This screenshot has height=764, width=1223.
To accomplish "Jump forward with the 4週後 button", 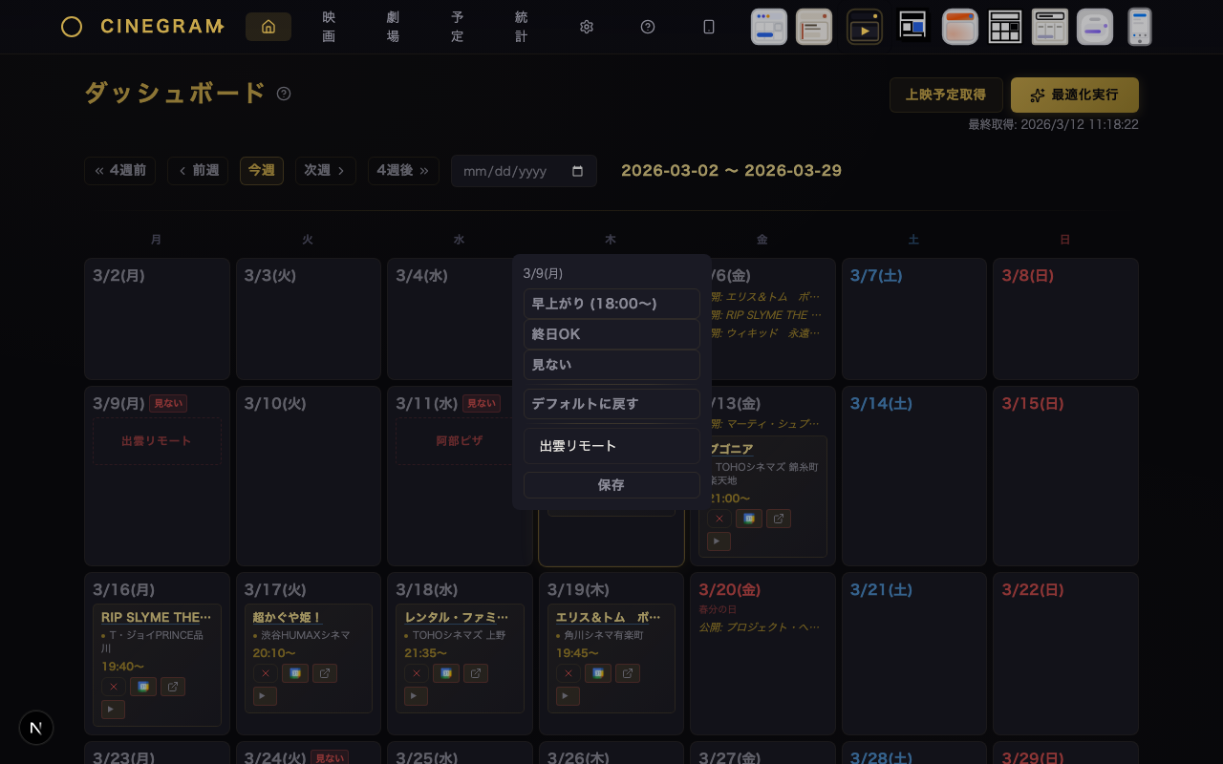I will pos(403,171).
